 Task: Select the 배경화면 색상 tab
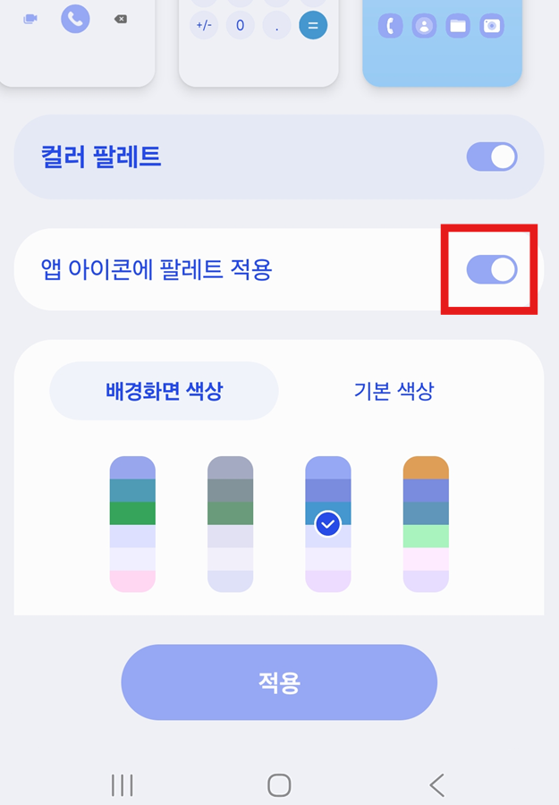coord(165,391)
